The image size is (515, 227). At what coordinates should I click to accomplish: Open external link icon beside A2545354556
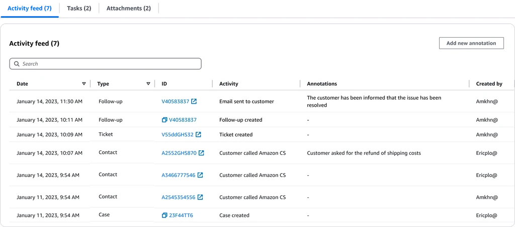pos(200,197)
